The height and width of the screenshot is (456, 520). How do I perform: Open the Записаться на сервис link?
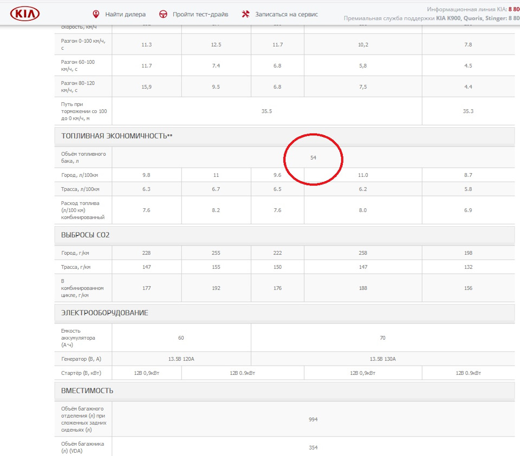287,14
